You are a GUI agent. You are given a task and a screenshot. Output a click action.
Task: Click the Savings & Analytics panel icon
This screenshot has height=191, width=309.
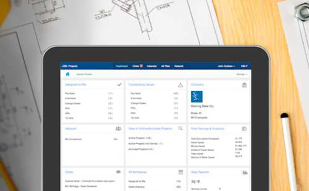click(245, 128)
